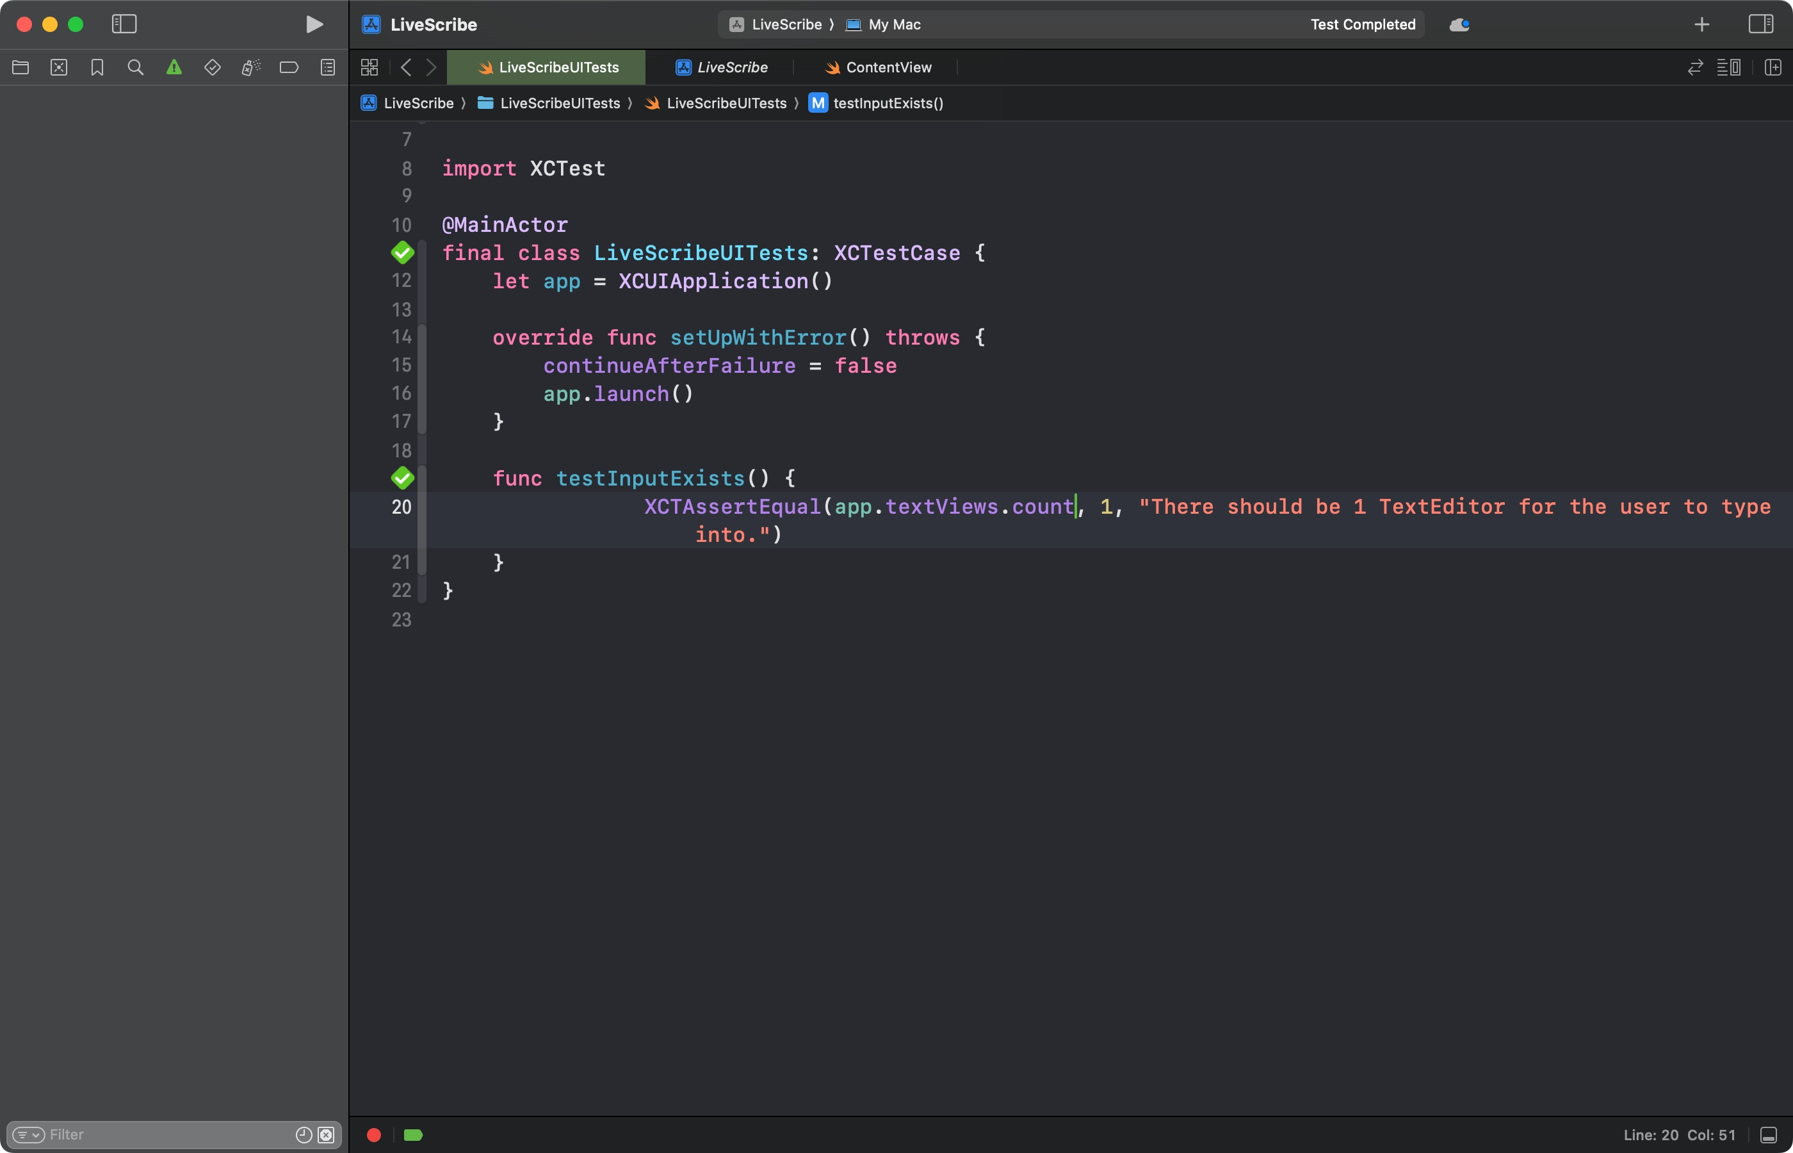Switch to the ContentView tab
1793x1153 pixels.
(888, 67)
